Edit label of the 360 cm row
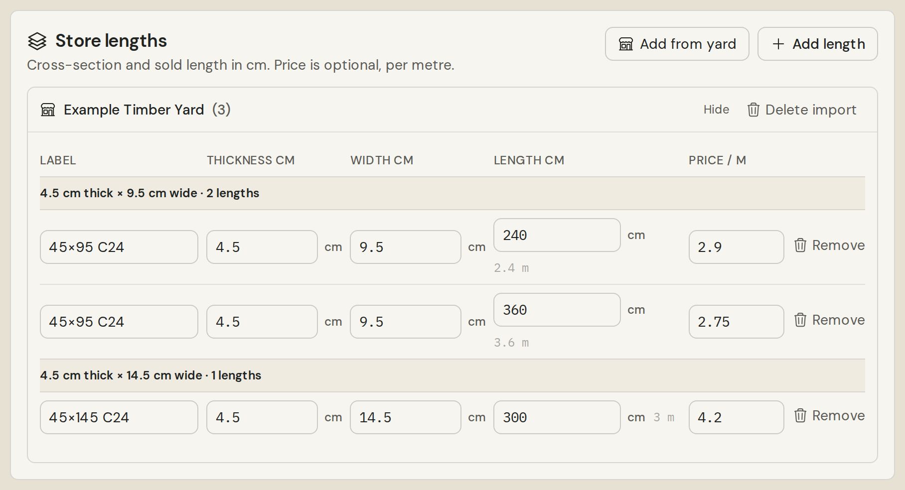Viewport: 905px width, 490px height. [119, 322]
